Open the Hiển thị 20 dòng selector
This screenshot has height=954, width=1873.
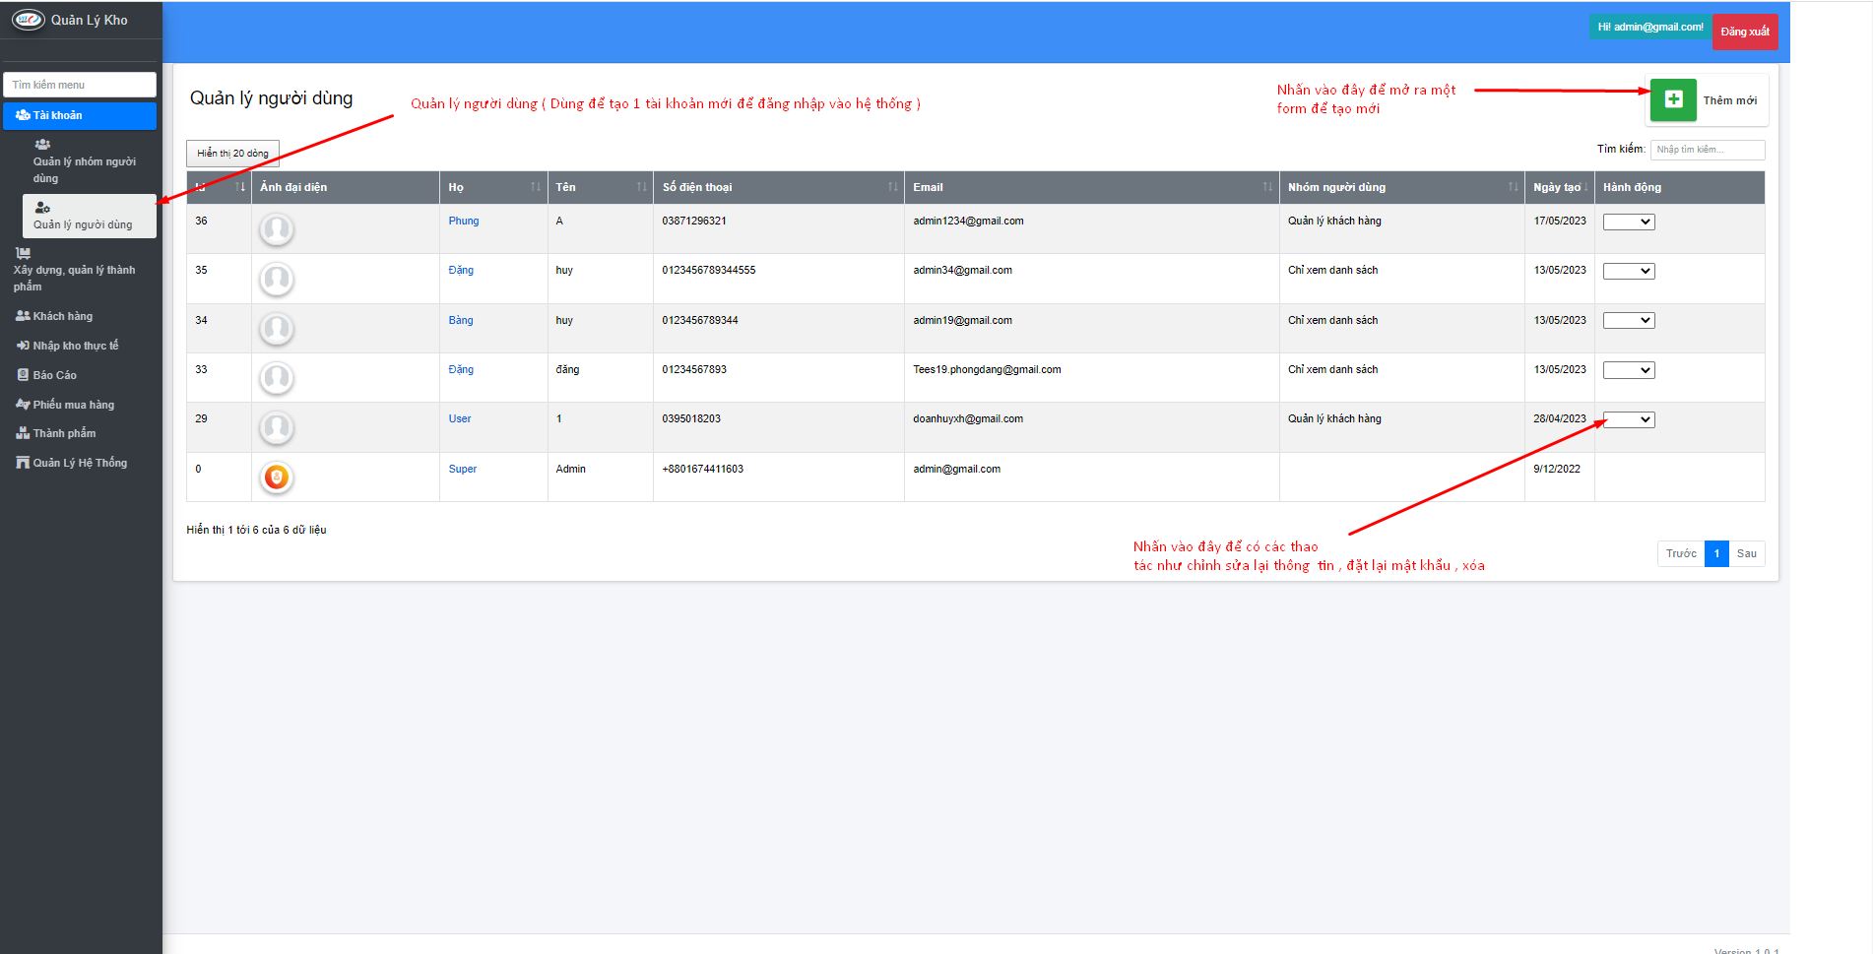click(233, 154)
